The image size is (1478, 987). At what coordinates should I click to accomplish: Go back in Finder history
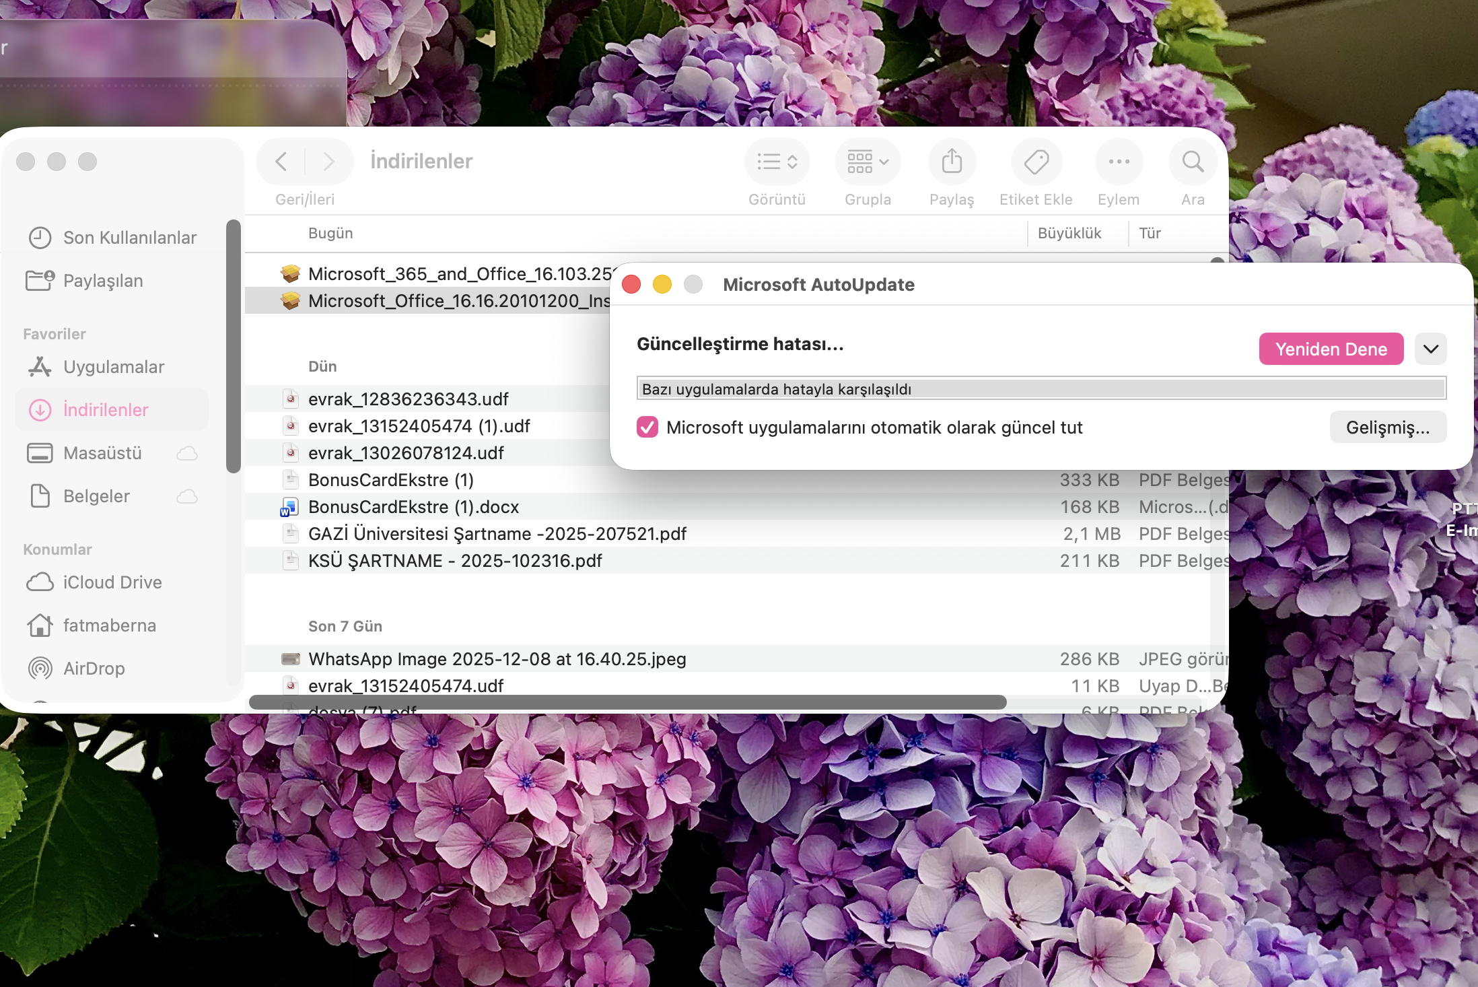coord(281,162)
